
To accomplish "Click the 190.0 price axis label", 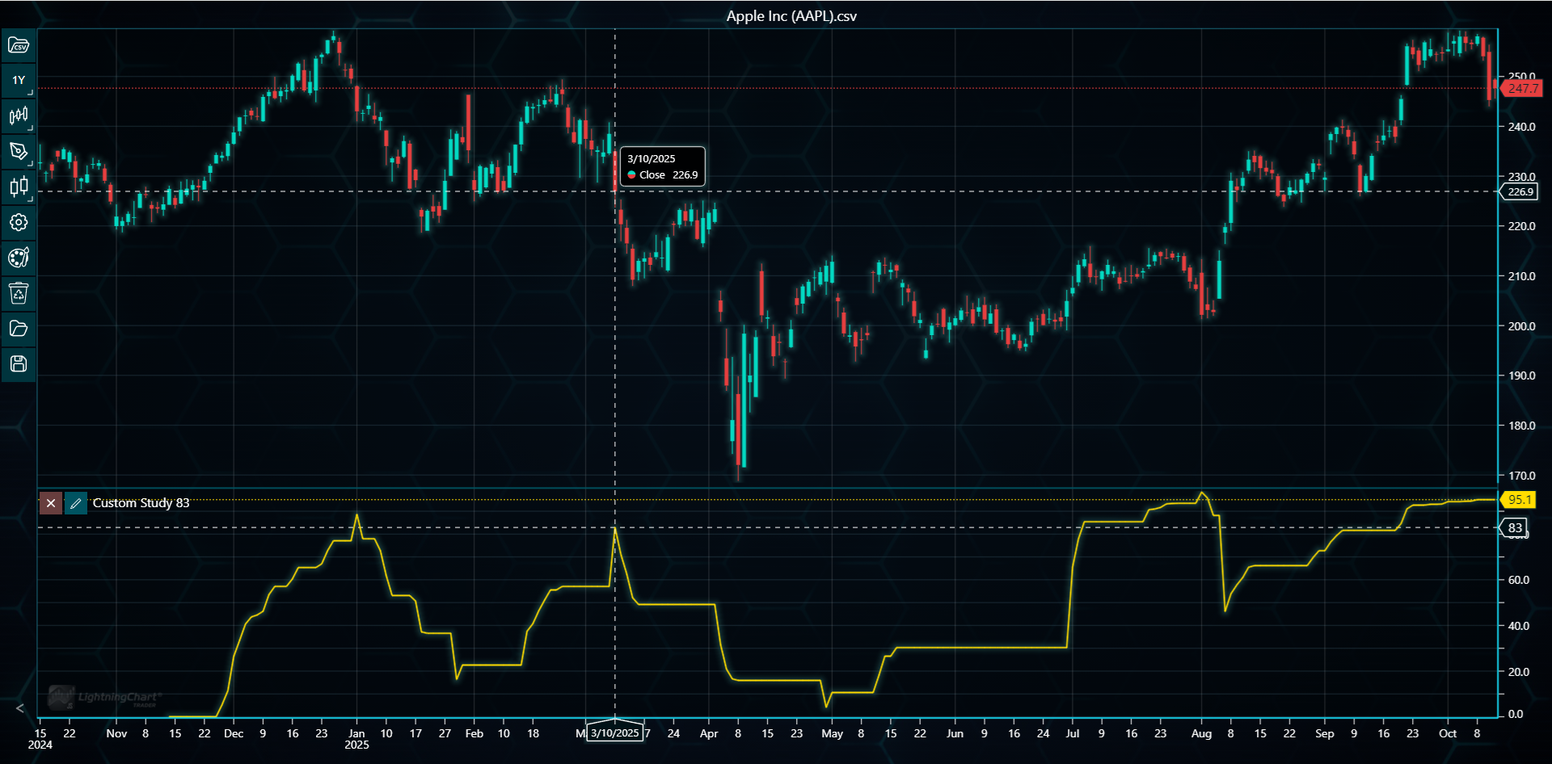I will pyautogui.click(x=1521, y=376).
